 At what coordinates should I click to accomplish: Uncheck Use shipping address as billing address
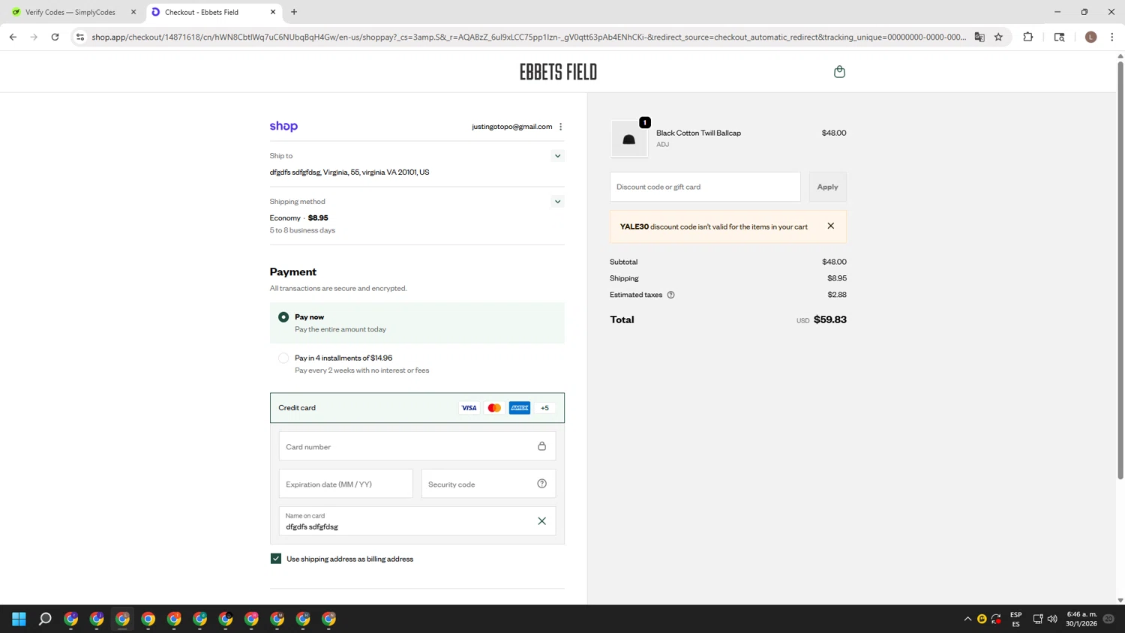276,559
